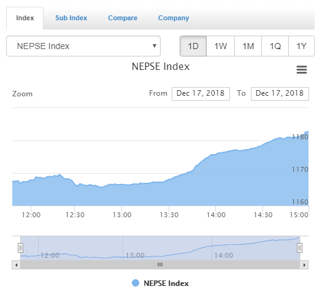Click the 1170 y-axis label
This screenshot has height=297, width=322.
[x=300, y=169]
